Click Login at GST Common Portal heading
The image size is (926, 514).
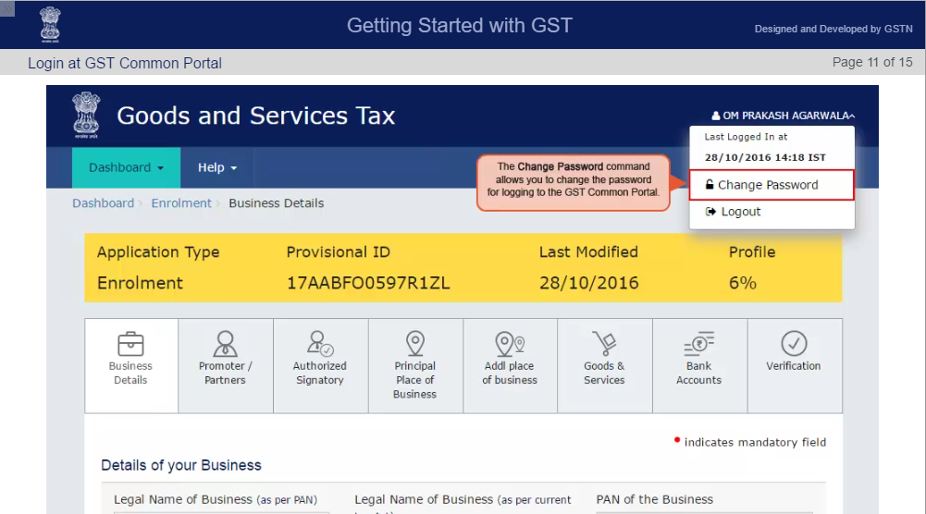[x=125, y=63]
